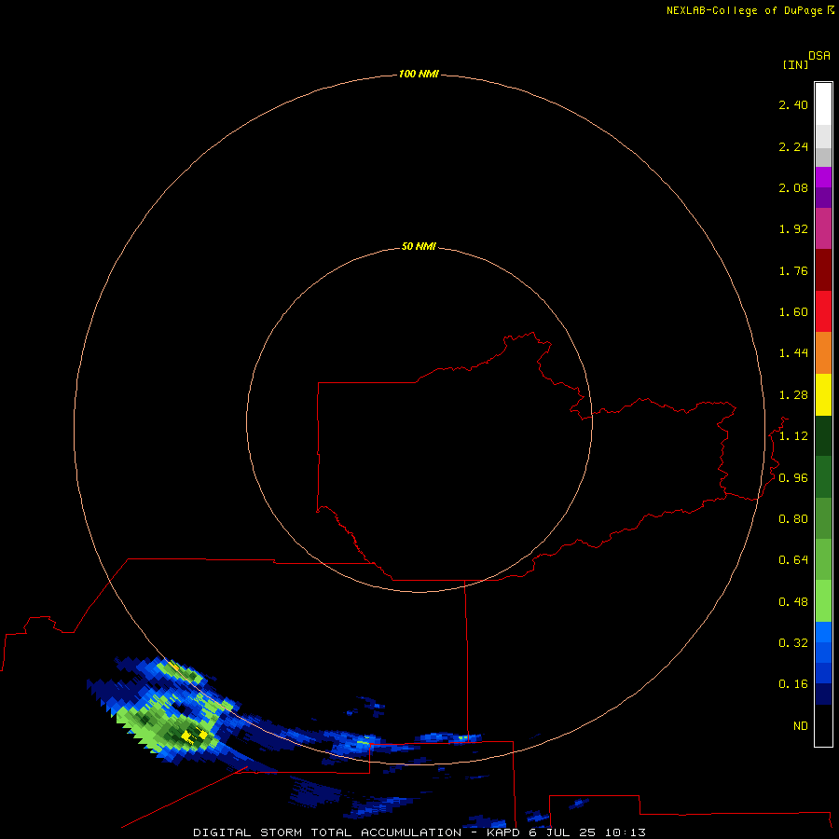This screenshot has width=839, height=839.
Task: Click the 2.40 legend value
Action: pyautogui.click(x=793, y=104)
